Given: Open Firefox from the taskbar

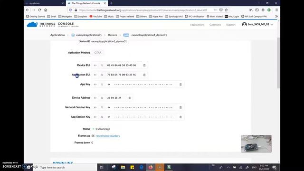Looking at the screenshot, I should pyautogui.click(x=151, y=167).
